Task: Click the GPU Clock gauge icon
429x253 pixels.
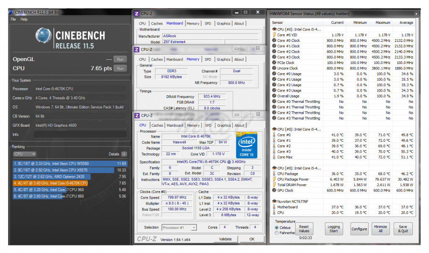Action: pos(274,190)
